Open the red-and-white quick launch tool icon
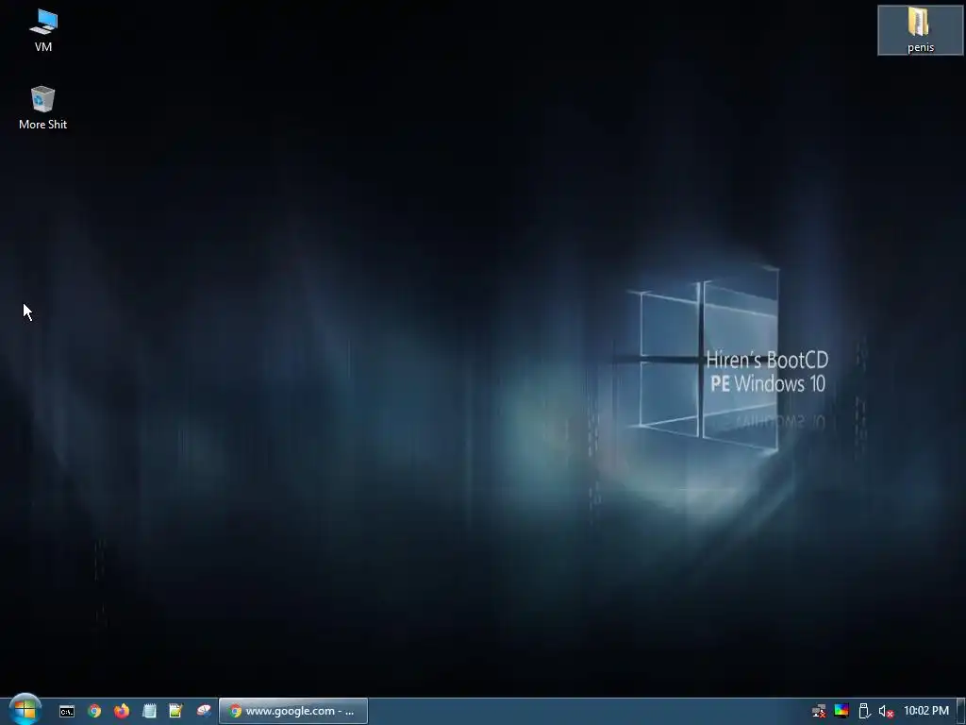The image size is (966, 725). (204, 711)
